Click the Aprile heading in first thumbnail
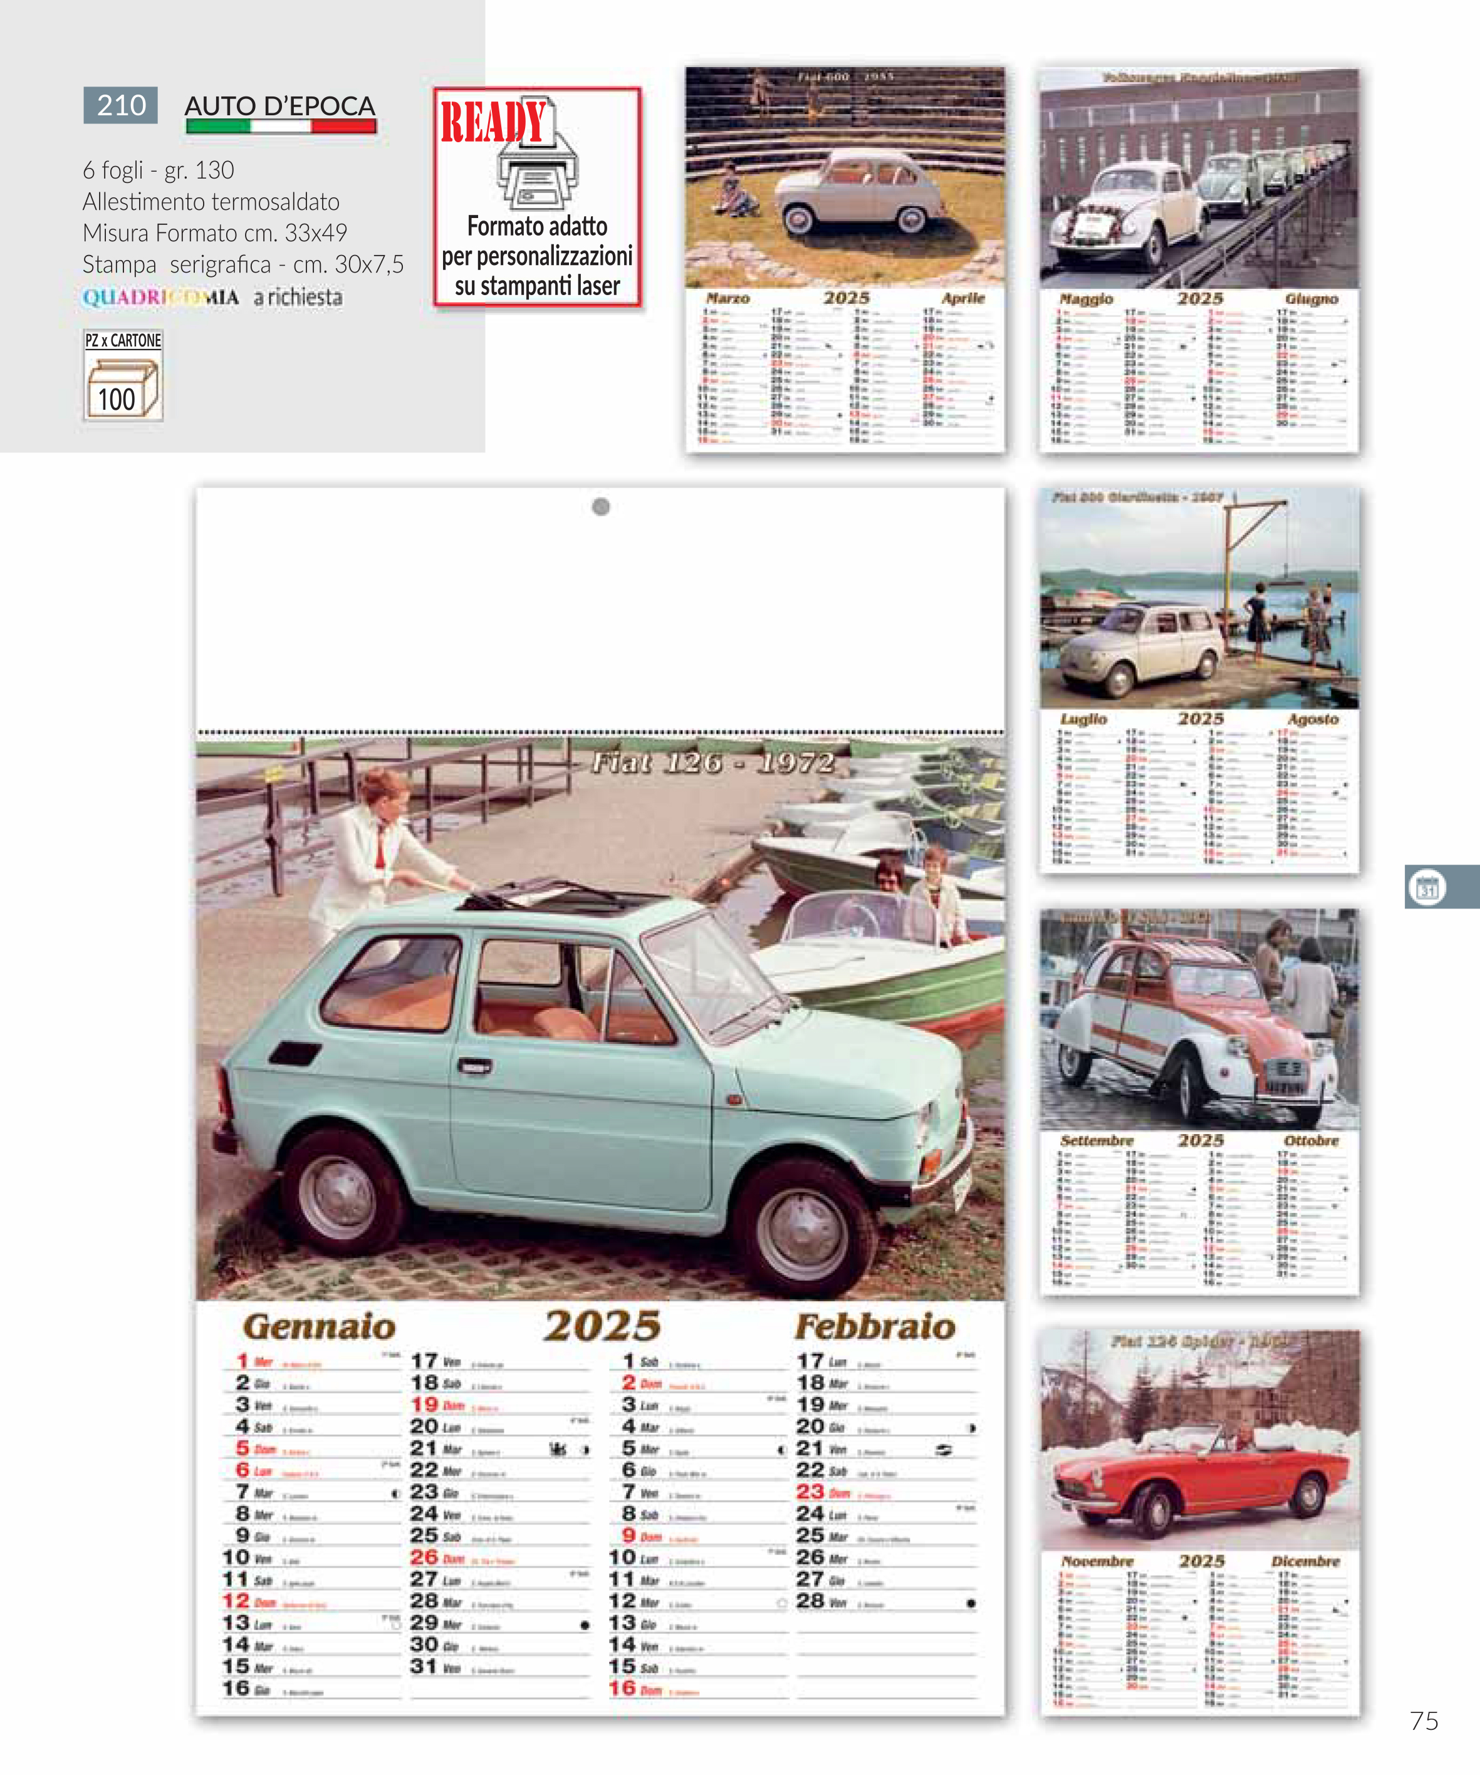Image resolution: width=1480 pixels, height=1775 pixels. point(964,298)
